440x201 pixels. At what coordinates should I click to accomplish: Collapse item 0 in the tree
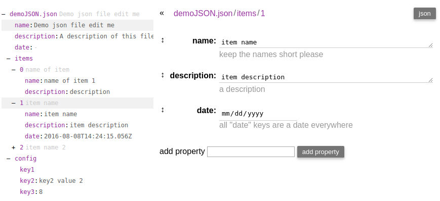[x=14, y=70]
